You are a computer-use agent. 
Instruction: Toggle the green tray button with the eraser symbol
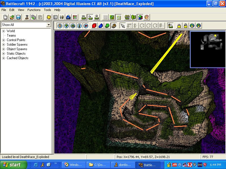(90, 17)
